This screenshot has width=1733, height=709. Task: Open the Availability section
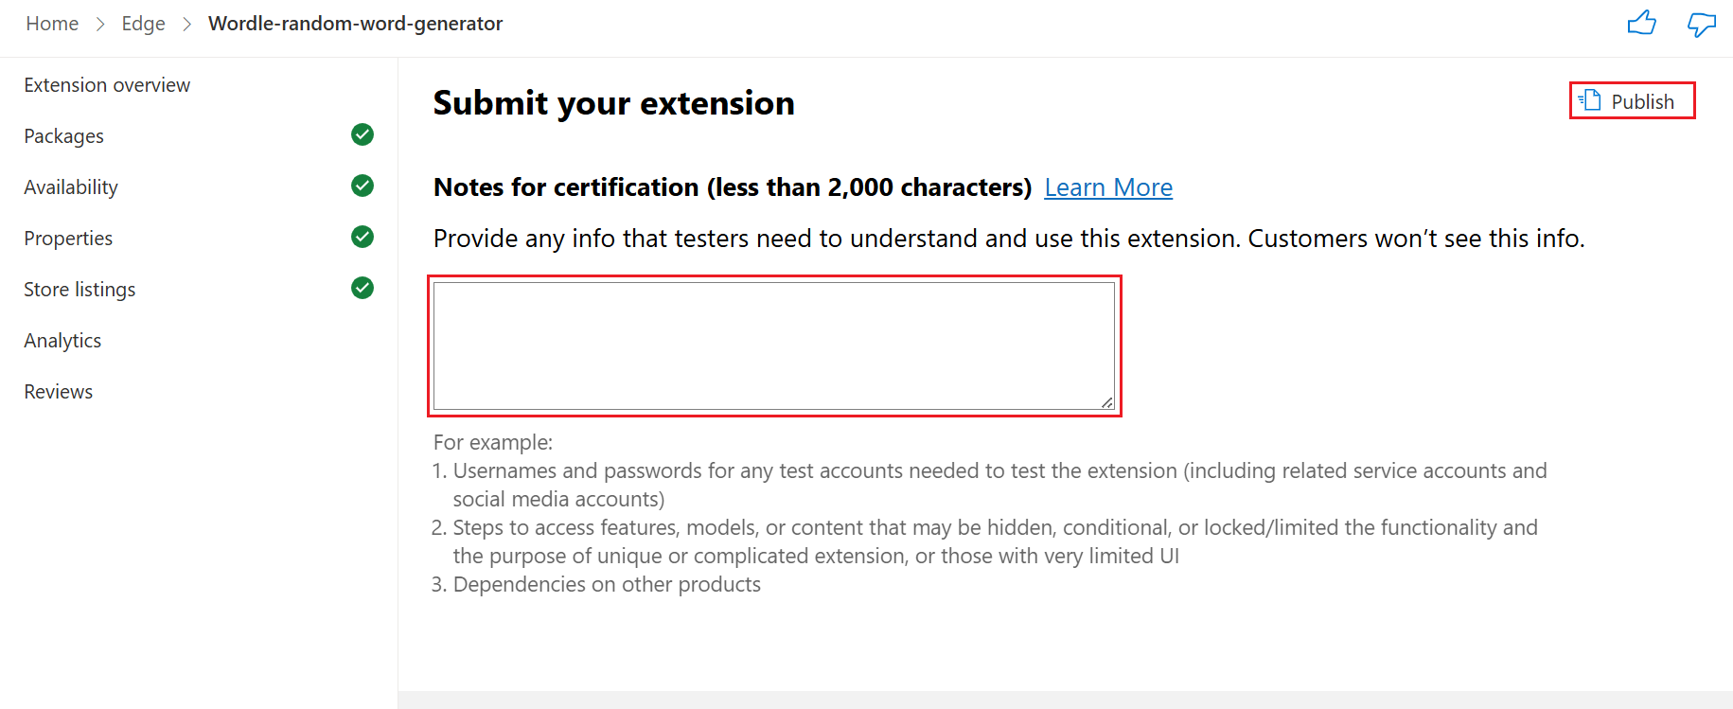[70, 186]
